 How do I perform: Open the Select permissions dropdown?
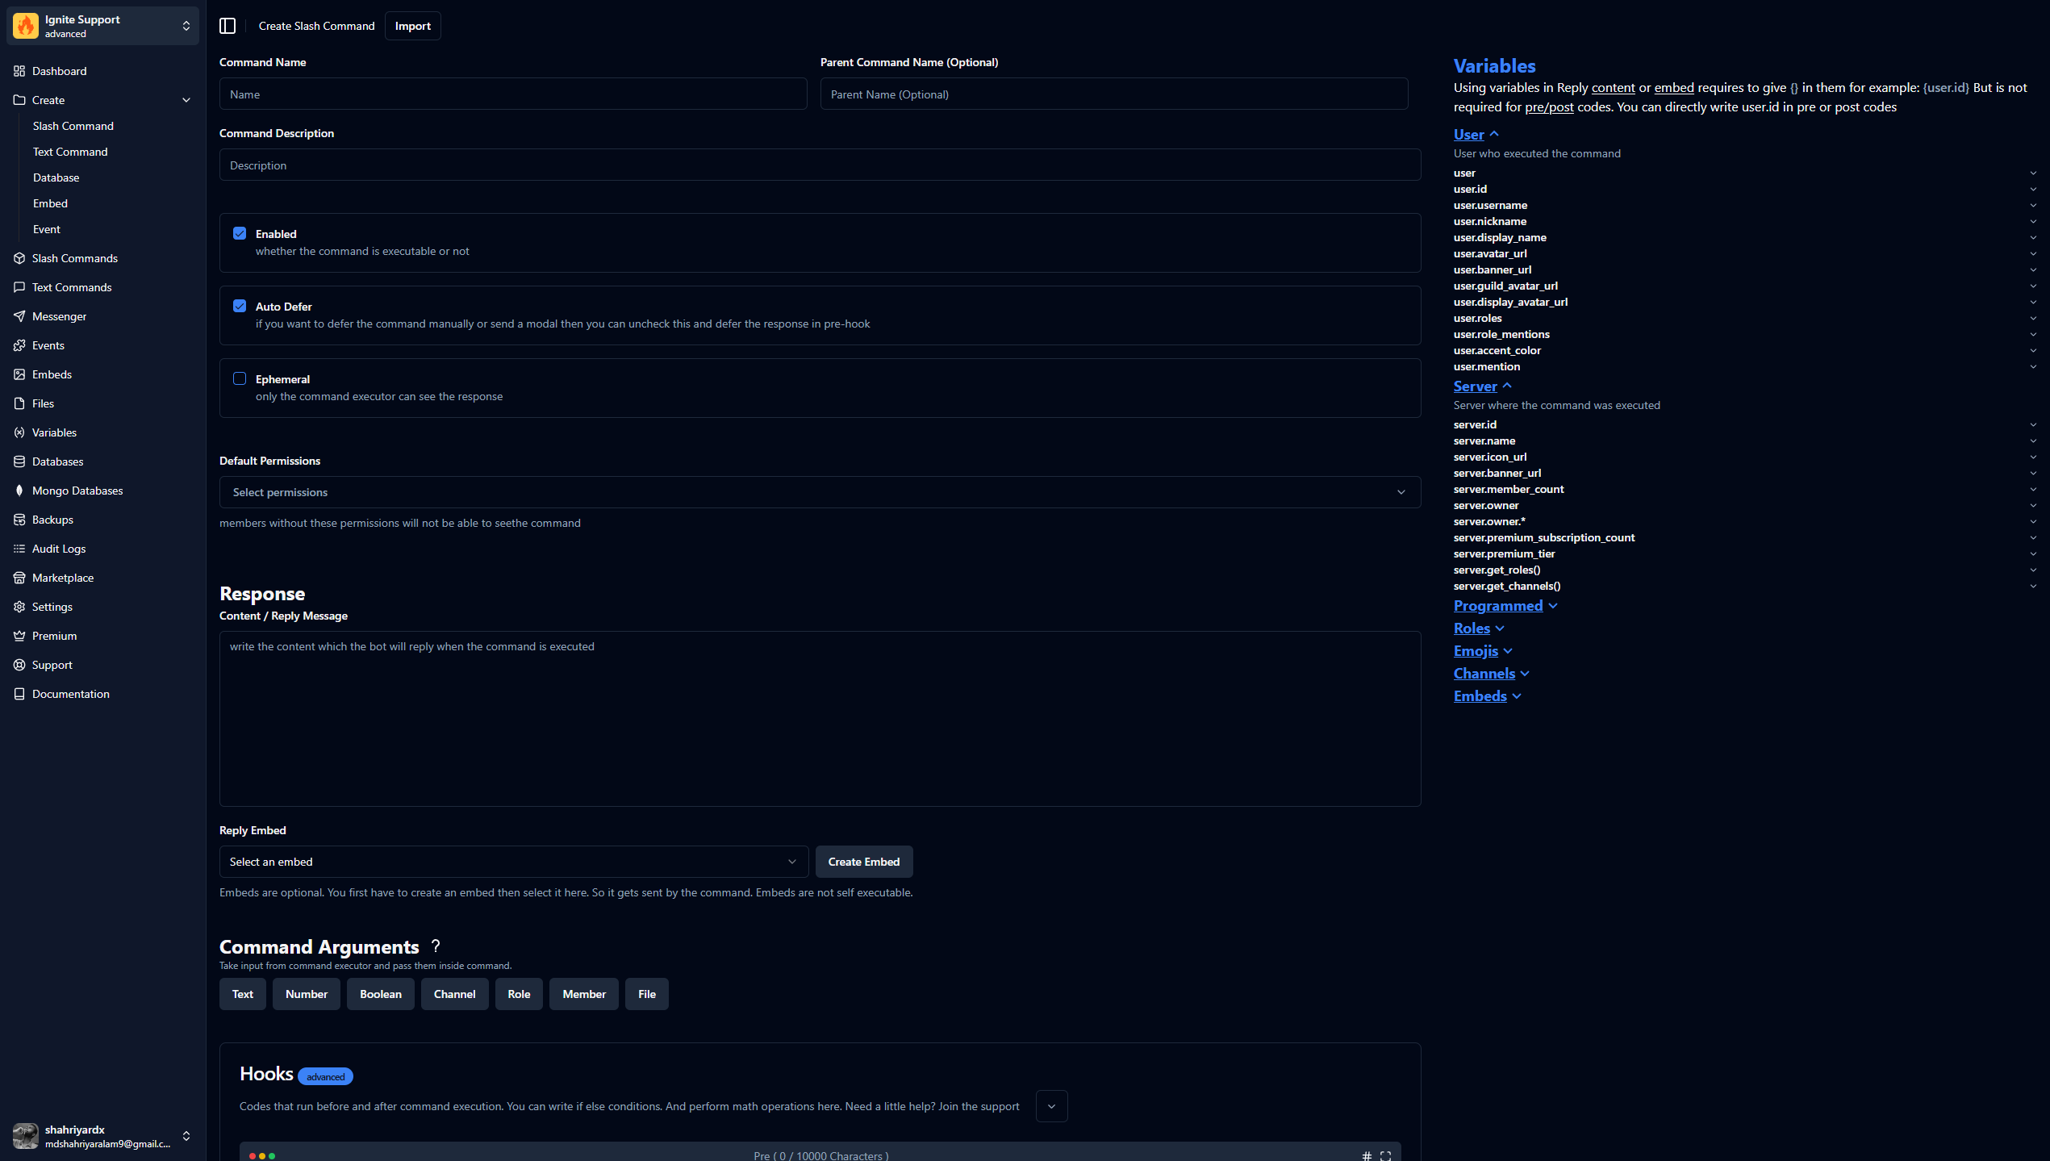pos(820,492)
